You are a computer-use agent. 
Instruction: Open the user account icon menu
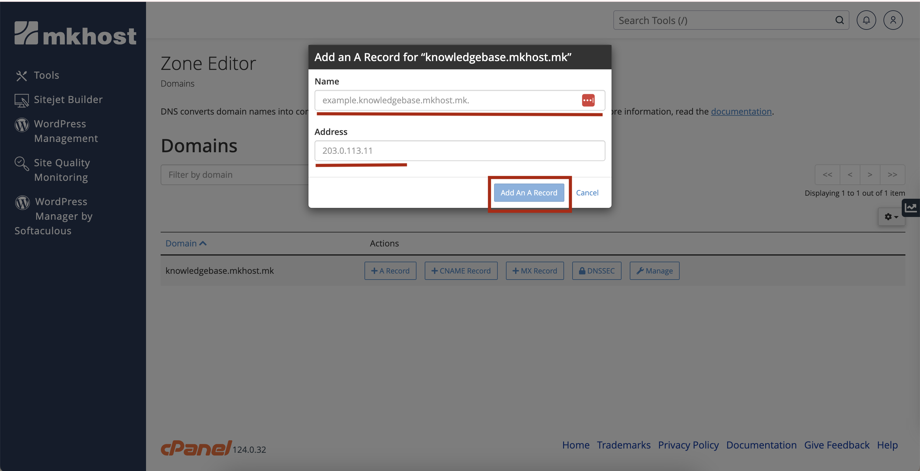893,20
